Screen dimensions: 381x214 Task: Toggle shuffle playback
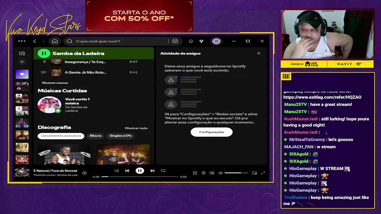(116, 171)
